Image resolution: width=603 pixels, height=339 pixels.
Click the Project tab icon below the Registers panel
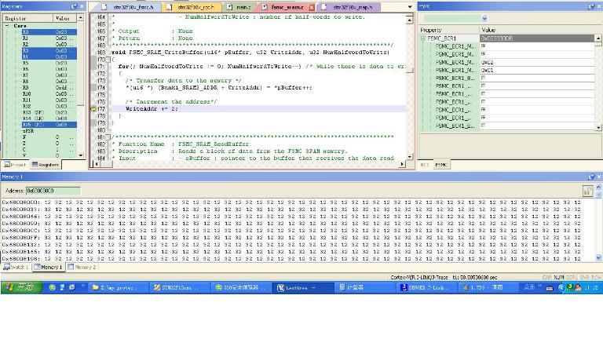pyautogui.click(x=7, y=165)
